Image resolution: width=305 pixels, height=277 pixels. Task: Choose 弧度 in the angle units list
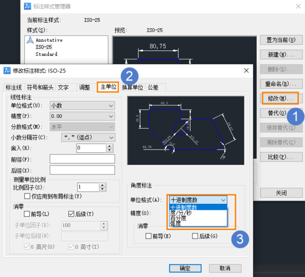pos(198,224)
